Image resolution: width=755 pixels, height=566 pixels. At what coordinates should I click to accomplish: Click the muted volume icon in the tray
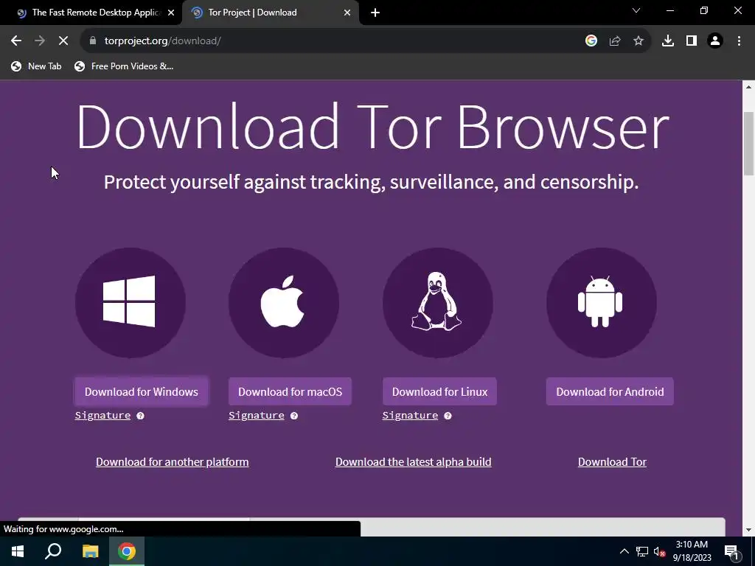[x=659, y=551]
